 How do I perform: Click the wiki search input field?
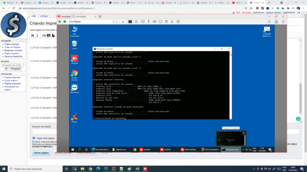point(13,65)
